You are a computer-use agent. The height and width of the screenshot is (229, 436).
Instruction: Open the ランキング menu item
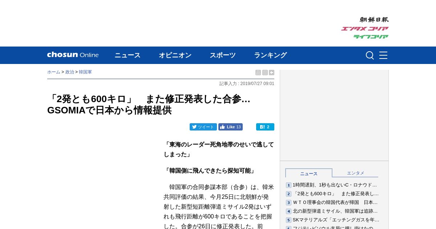270,55
